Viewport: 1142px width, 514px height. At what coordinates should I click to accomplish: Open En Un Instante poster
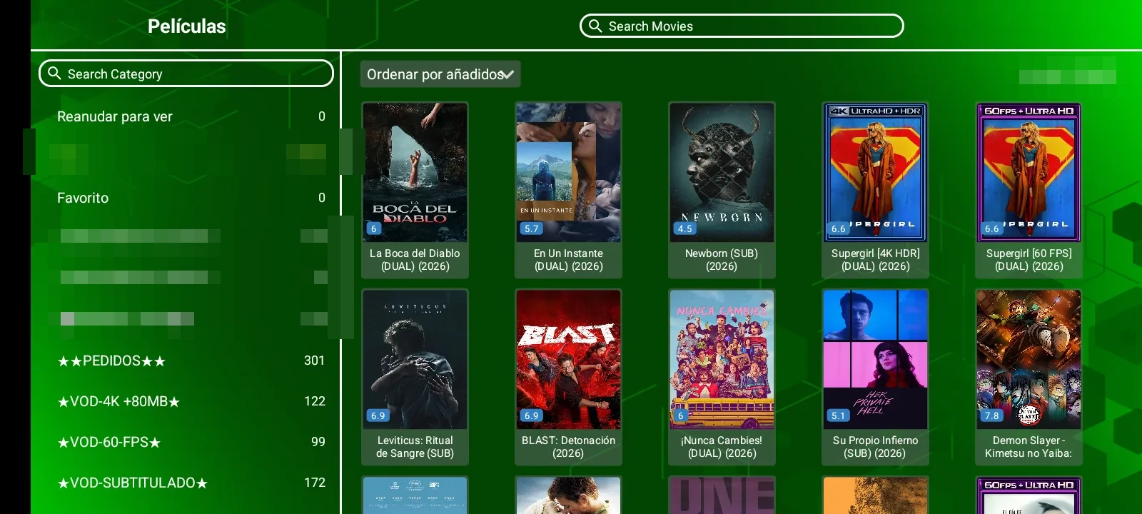[568, 172]
